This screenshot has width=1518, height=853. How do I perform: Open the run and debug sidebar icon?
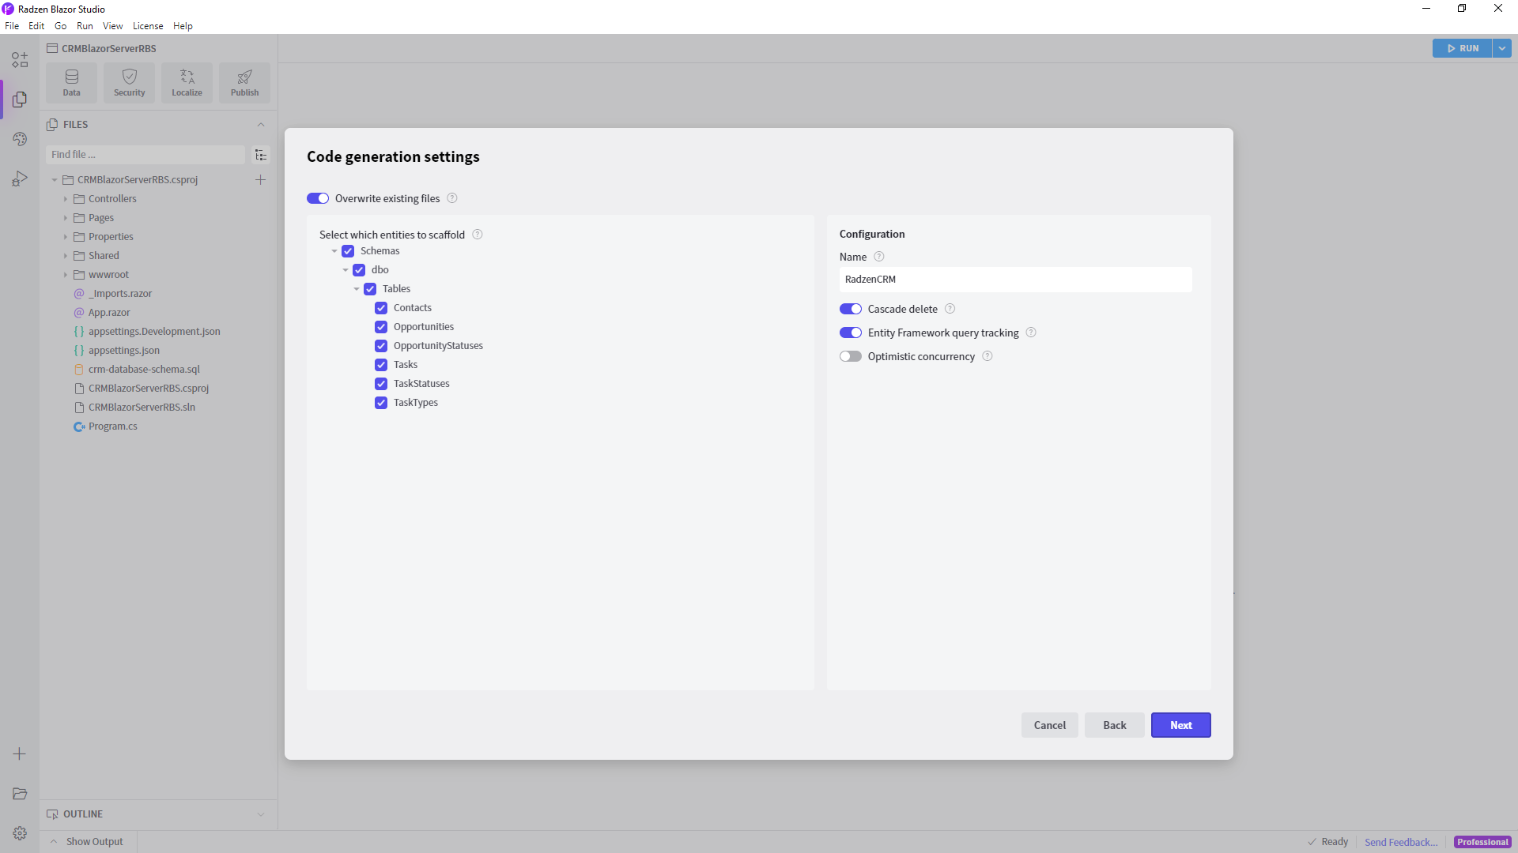click(x=20, y=179)
